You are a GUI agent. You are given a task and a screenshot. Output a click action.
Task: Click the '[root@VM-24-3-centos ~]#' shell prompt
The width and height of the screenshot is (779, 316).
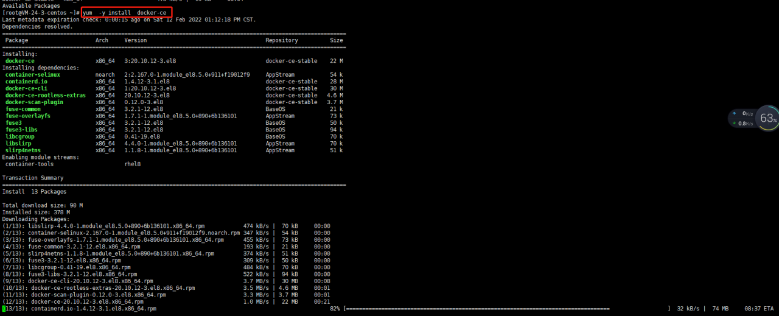point(41,13)
